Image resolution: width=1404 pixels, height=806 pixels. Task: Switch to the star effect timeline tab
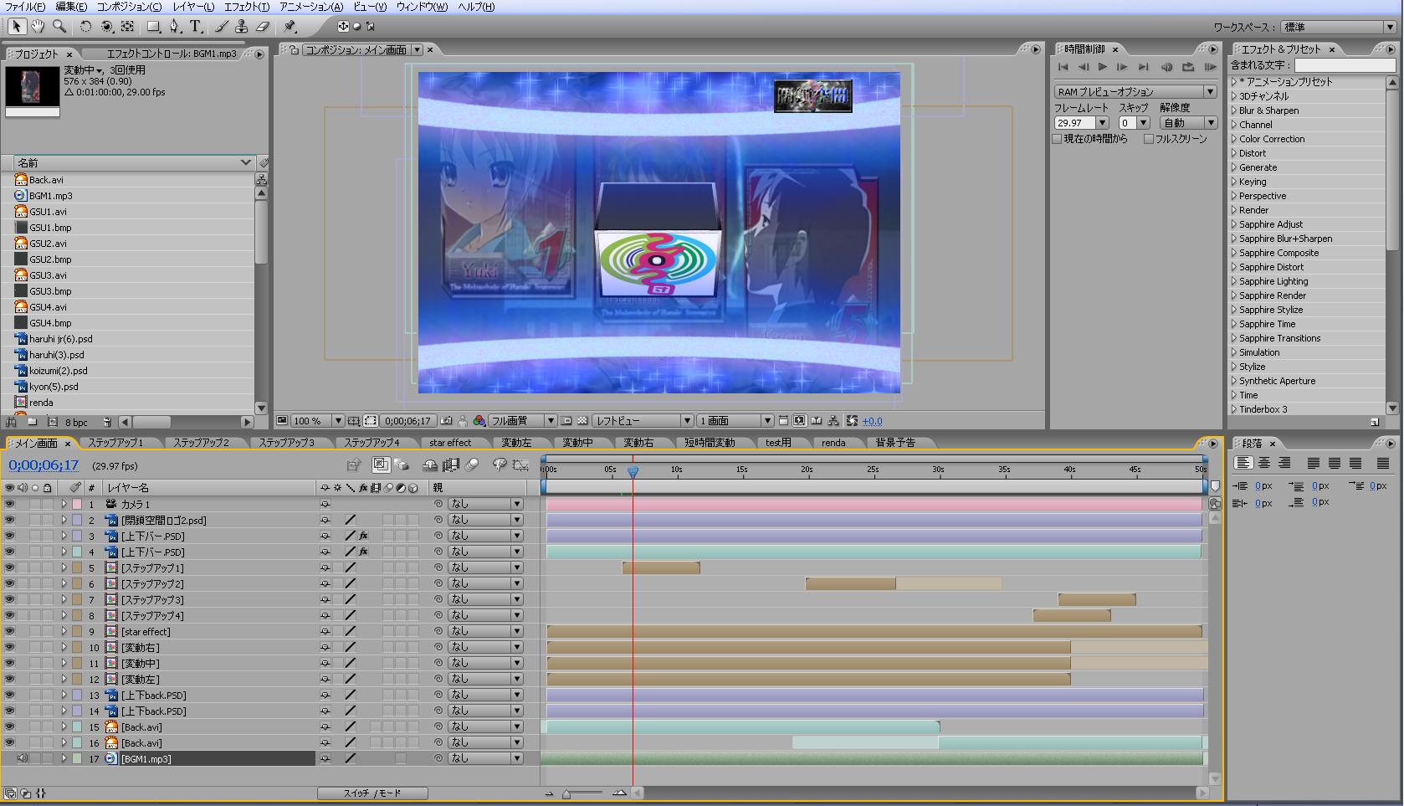[450, 443]
